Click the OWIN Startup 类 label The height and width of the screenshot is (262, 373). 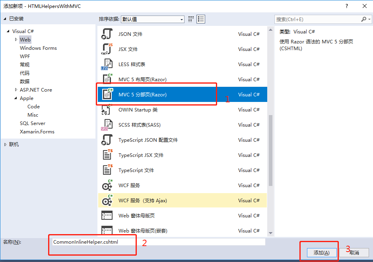[x=138, y=110]
